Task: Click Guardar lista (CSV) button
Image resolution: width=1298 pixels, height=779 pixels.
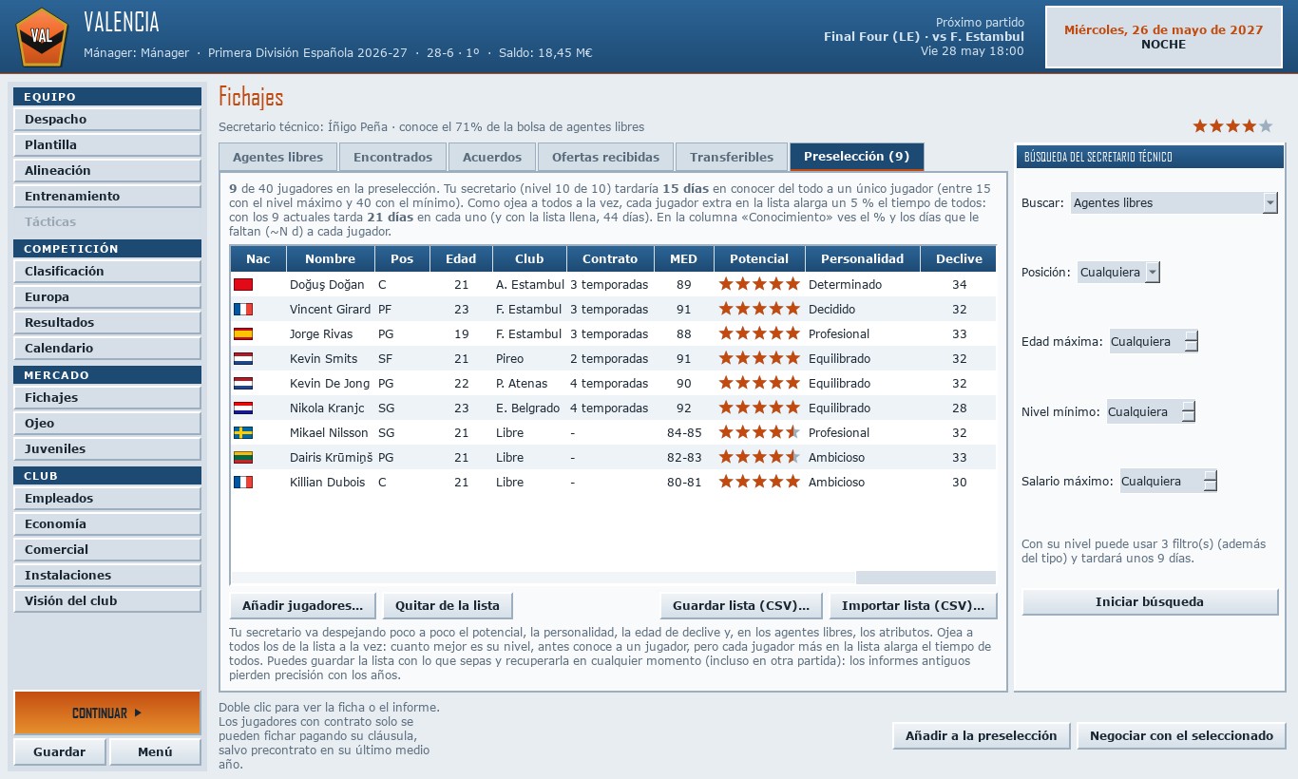Action: (x=741, y=605)
